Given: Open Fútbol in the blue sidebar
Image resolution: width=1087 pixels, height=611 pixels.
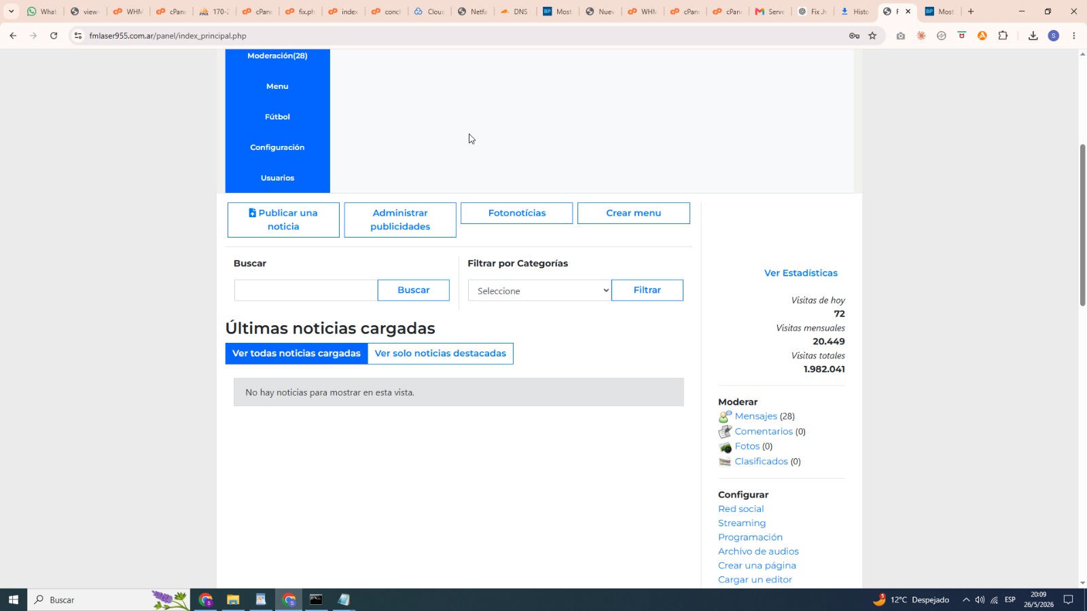Looking at the screenshot, I should [277, 117].
